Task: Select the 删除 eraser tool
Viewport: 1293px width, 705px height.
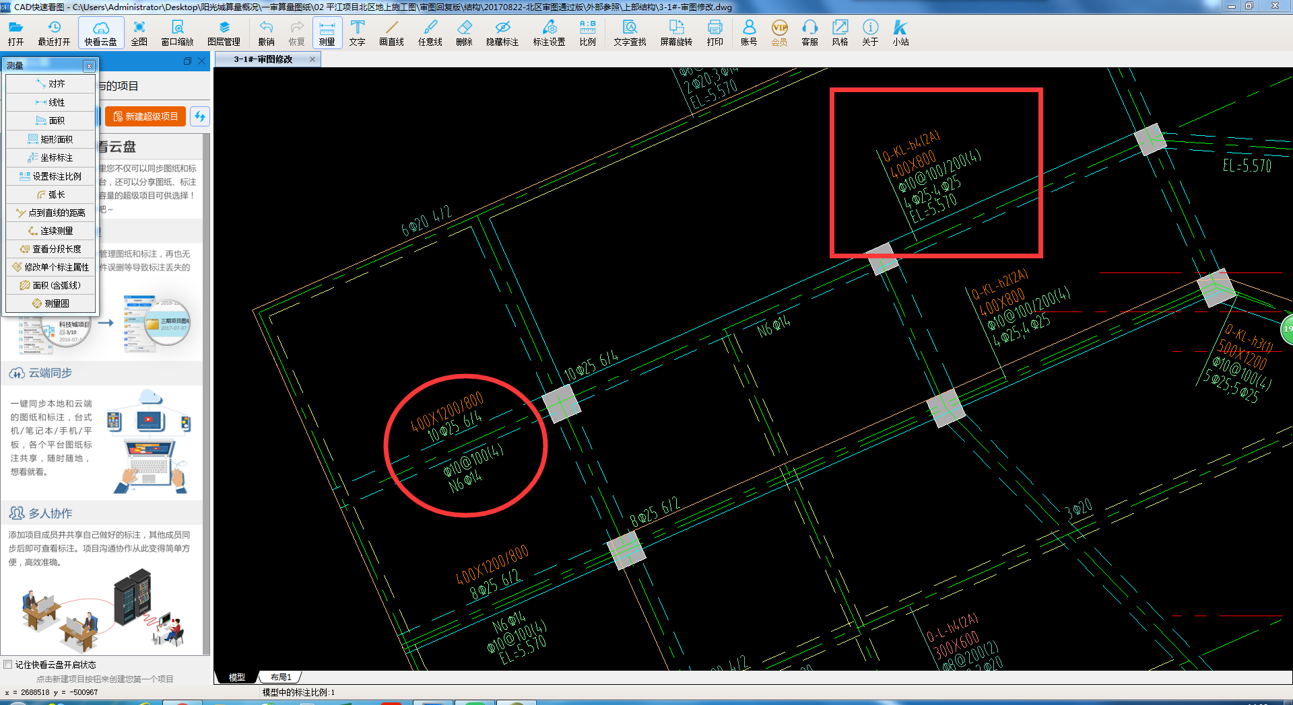Action: (465, 32)
